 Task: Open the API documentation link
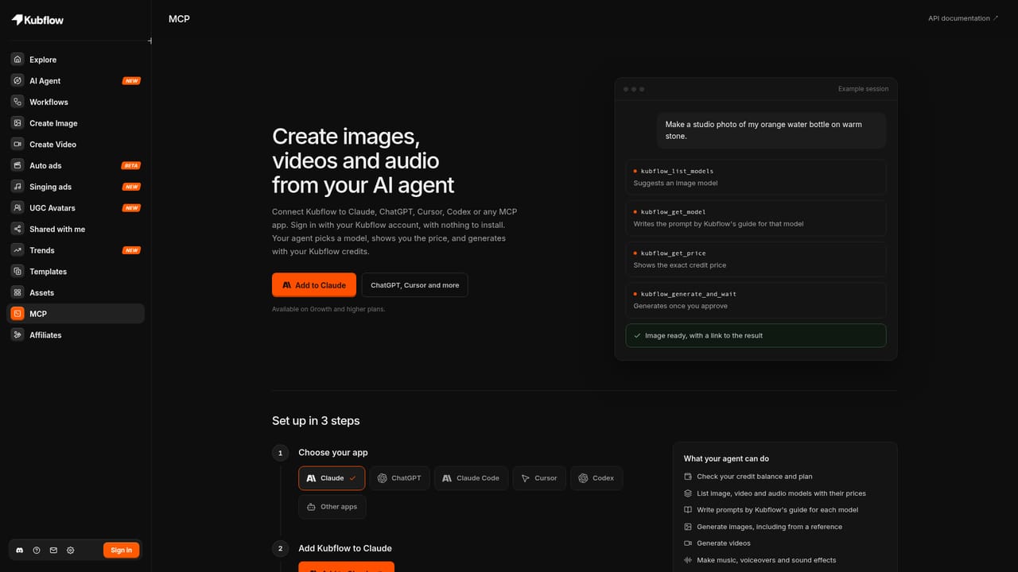[x=963, y=18]
